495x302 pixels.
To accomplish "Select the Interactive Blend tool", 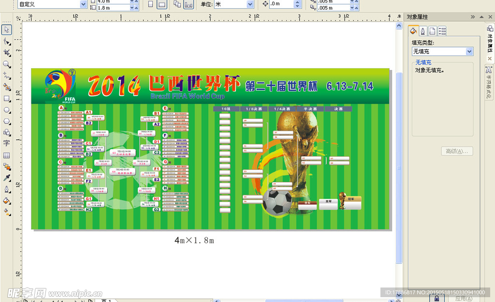I will pos(6,167).
